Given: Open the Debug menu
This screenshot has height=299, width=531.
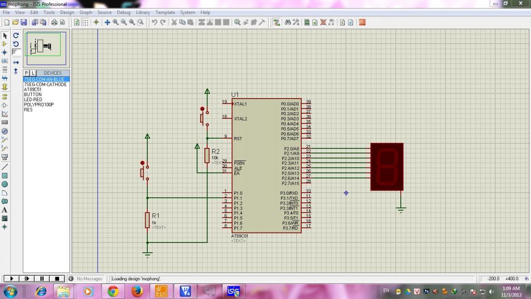Looking at the screenshot, I should 124,12.
